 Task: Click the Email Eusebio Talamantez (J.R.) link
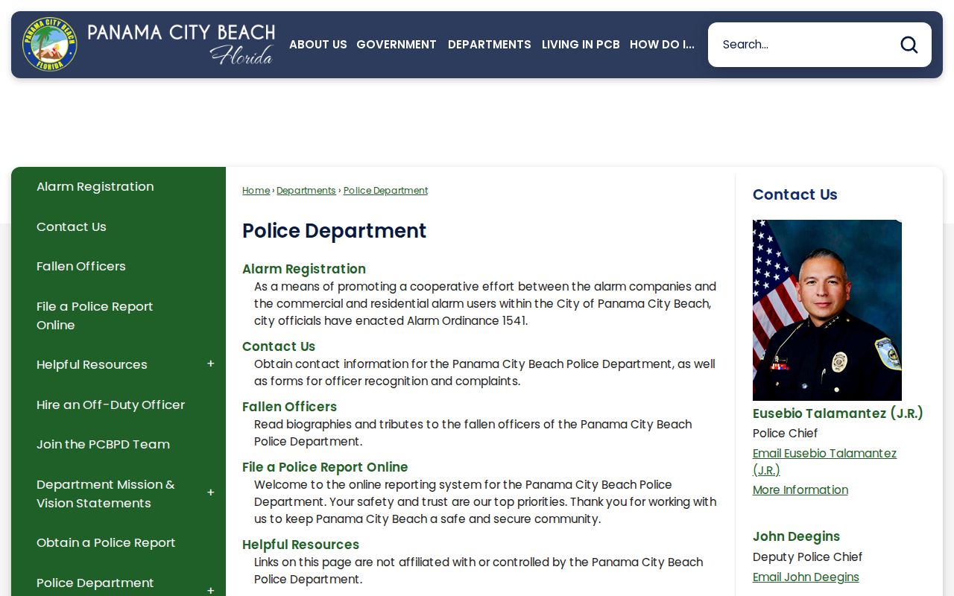click(824, 461)
